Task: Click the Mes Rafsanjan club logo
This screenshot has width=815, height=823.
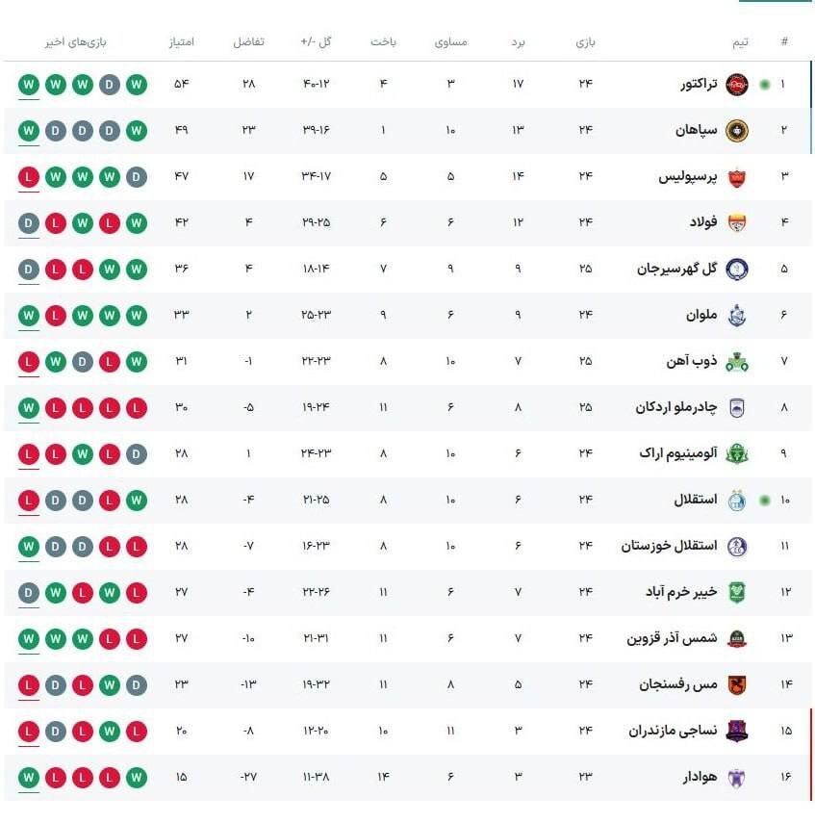Action: (736, 684)
